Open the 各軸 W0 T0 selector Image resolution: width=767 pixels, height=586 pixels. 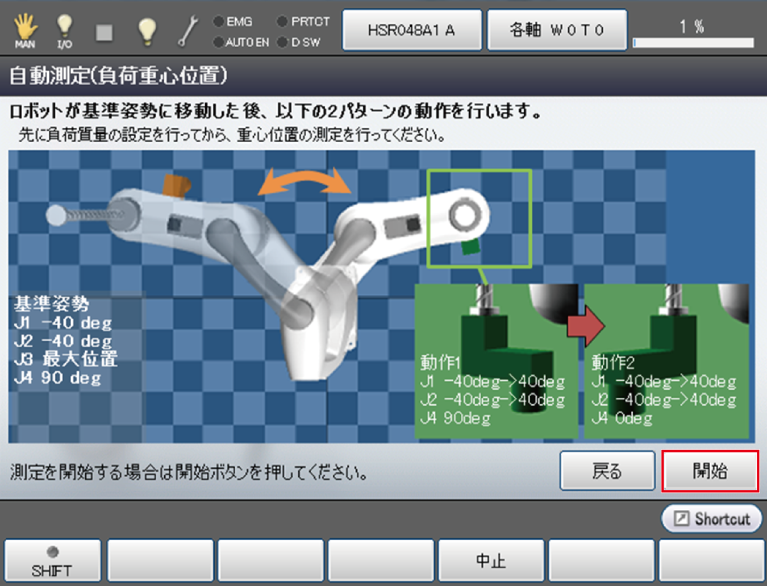557,30
